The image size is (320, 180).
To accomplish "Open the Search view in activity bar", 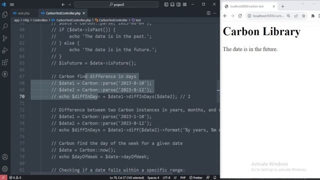I will coord(5,26).
